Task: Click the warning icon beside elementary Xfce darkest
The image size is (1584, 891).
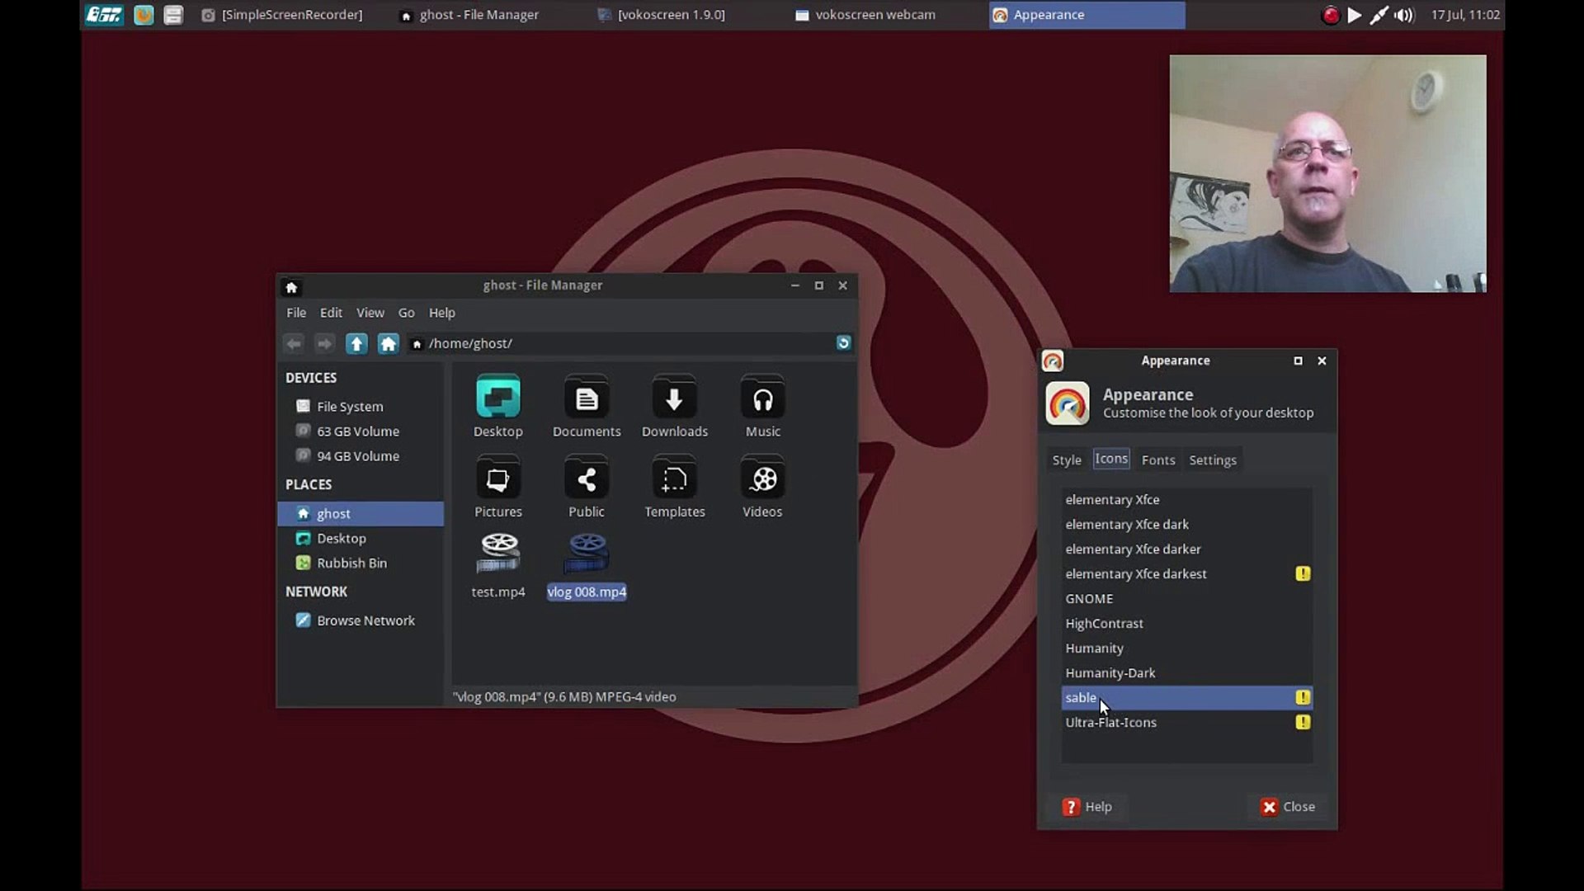Action: pyautogui.click(x=1303, y=573)
